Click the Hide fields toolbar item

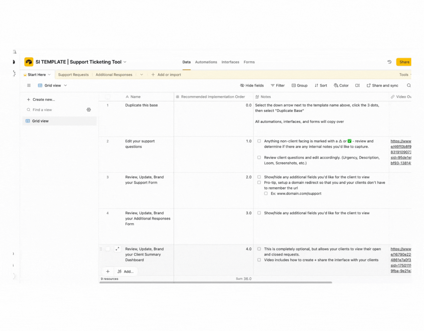(252, 85)
